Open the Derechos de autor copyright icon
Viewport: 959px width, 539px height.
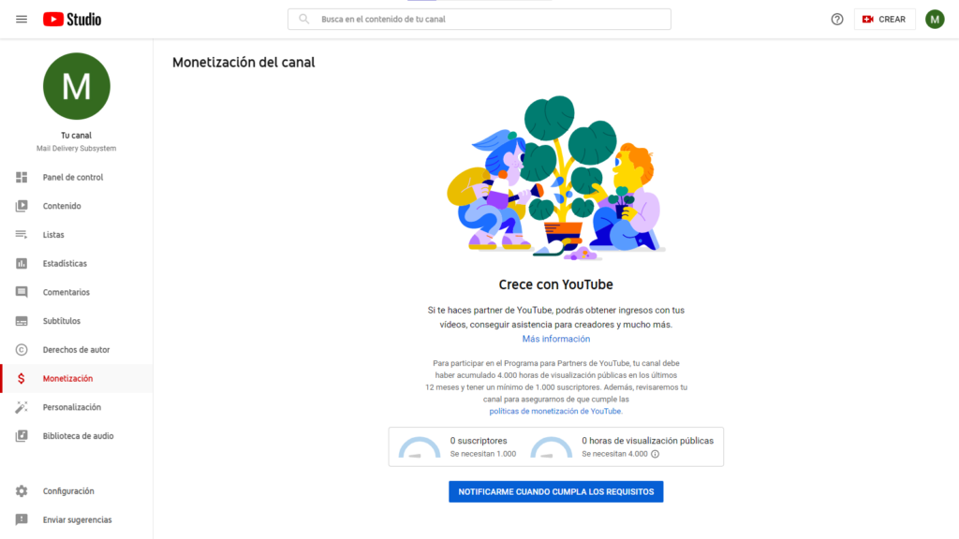click(x=22, y=350)
